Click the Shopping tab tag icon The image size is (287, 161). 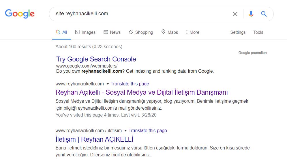pyautogui.click(x=131, y=32)
